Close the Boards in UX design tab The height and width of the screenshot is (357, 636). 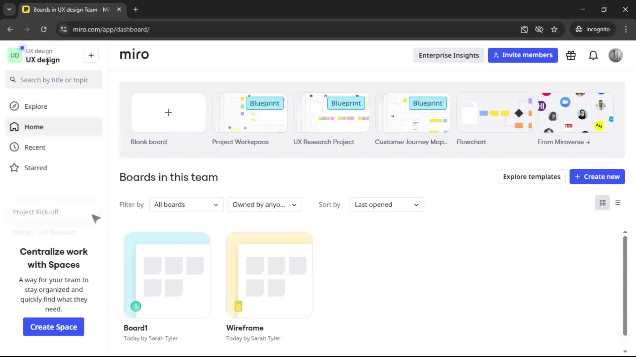coord(119,9)
